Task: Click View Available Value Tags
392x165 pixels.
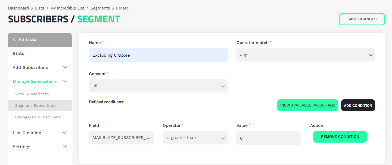Action: click(308, 105)
